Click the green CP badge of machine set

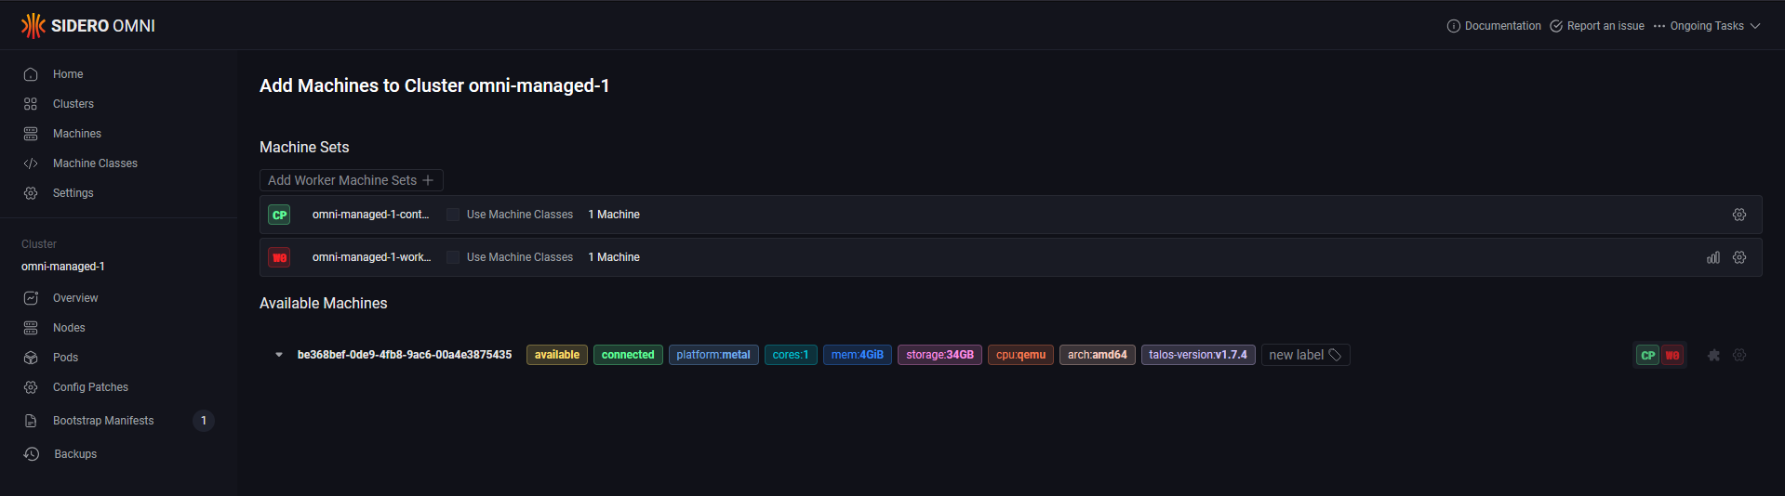pyautogui.click(x=279, y=215)
